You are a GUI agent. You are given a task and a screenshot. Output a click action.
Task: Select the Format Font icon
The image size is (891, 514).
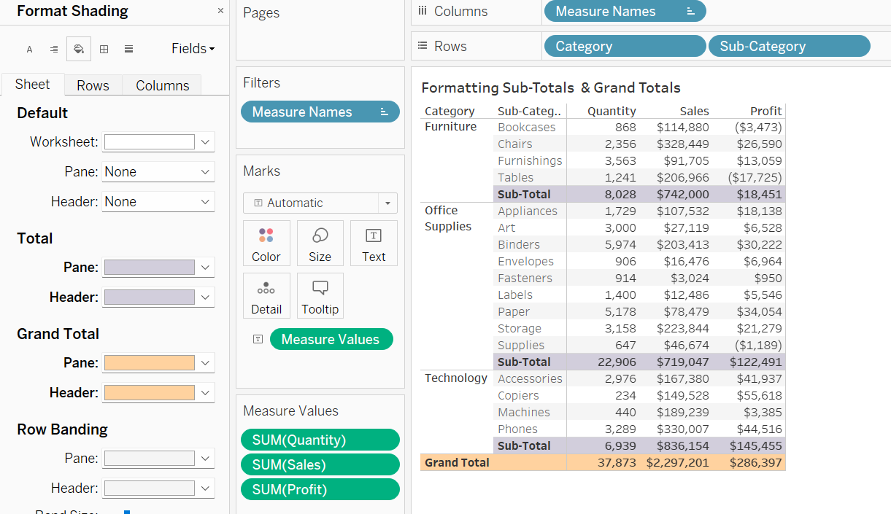click(x=29, y=48)
